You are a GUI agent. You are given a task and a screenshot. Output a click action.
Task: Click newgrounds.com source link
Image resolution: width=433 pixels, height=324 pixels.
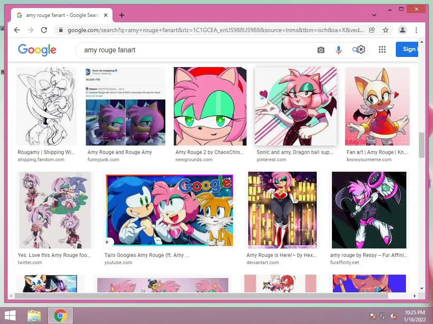tap(194, 159)
